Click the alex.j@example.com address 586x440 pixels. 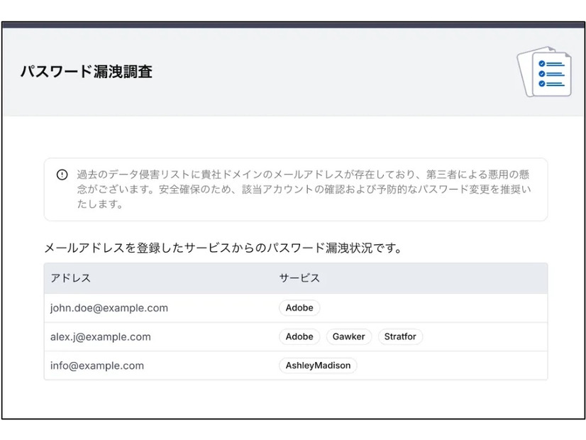pyautogui.click(x=100, y=336)
